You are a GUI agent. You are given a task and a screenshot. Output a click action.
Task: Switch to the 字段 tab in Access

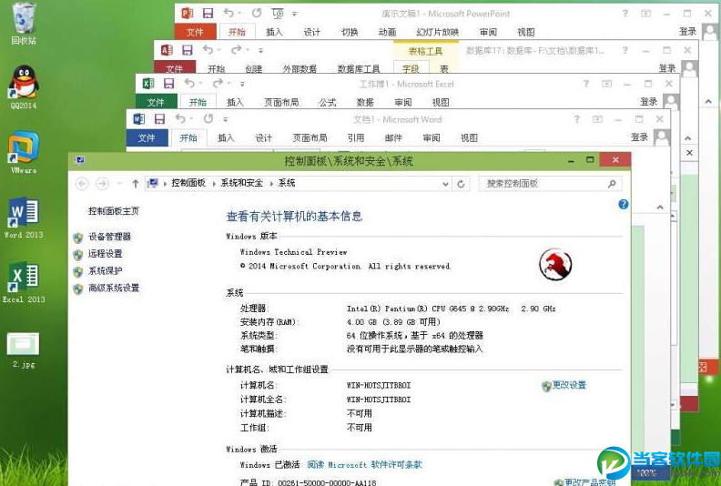point(411,69)
